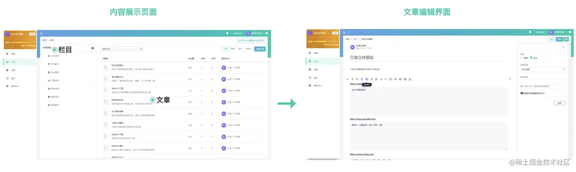Click the file attachment icon in editor toolbar

tap(362, 79)
